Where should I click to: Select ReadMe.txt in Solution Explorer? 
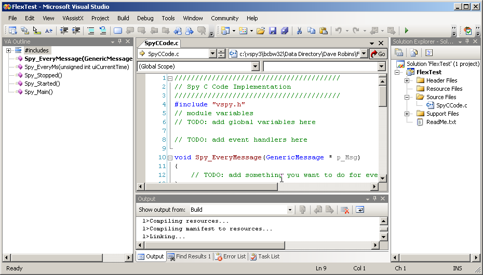441,122
